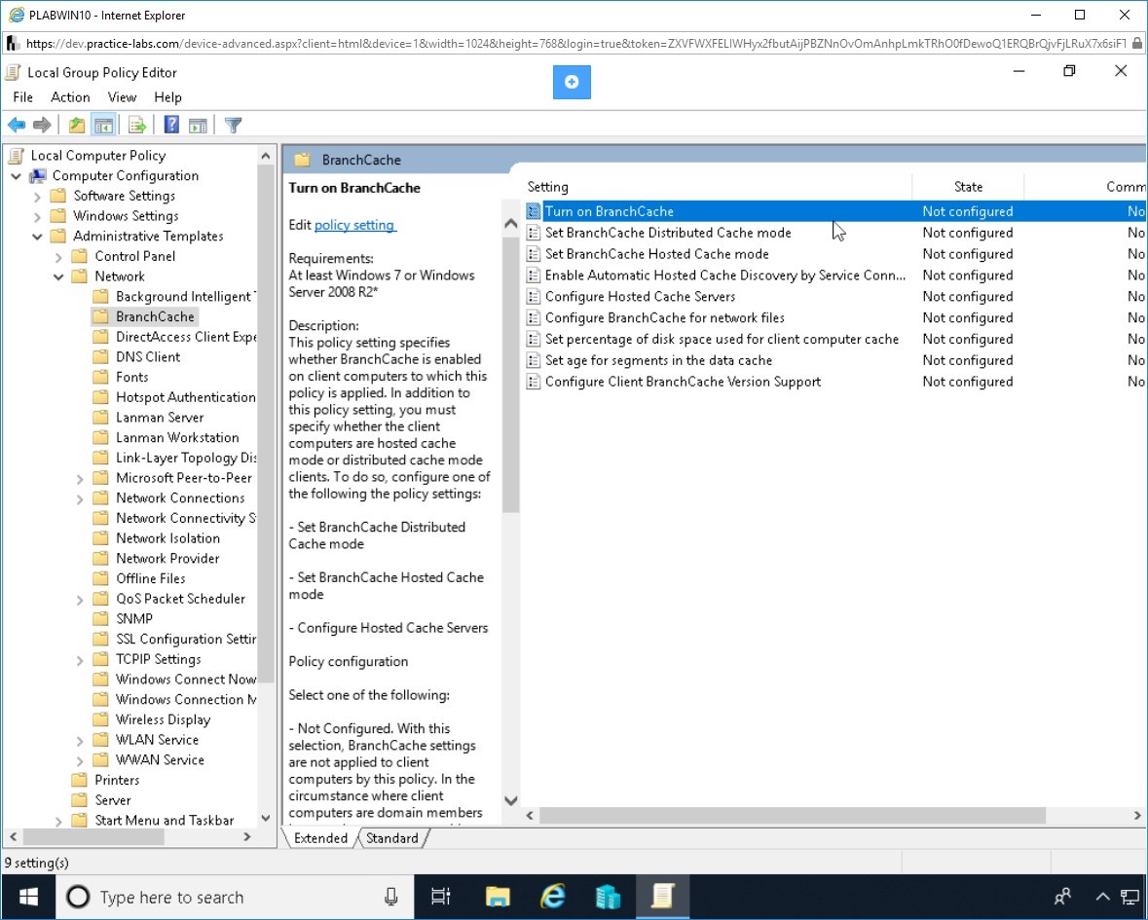The height and width of the screenshot is (920, 1148).
Task: Click the icon beside Configure Hosted Cache Servers
Action: 533,296
